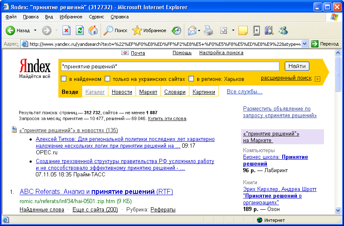Screen dimensions: 344x226
Task: Open the Алексей Титков news headline
Action: (x=125, y=143)
